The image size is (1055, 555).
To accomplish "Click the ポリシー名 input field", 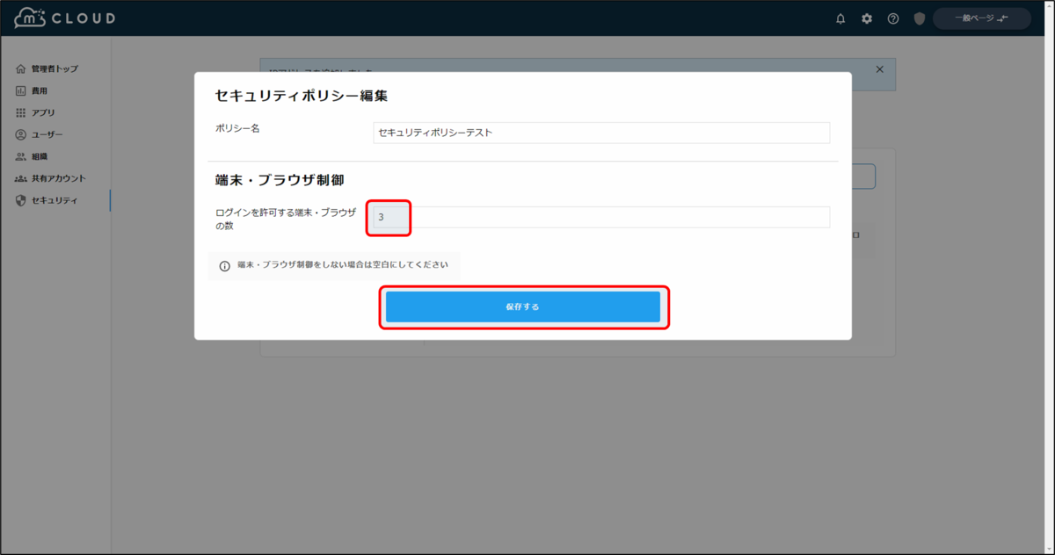I will point(601,133).
